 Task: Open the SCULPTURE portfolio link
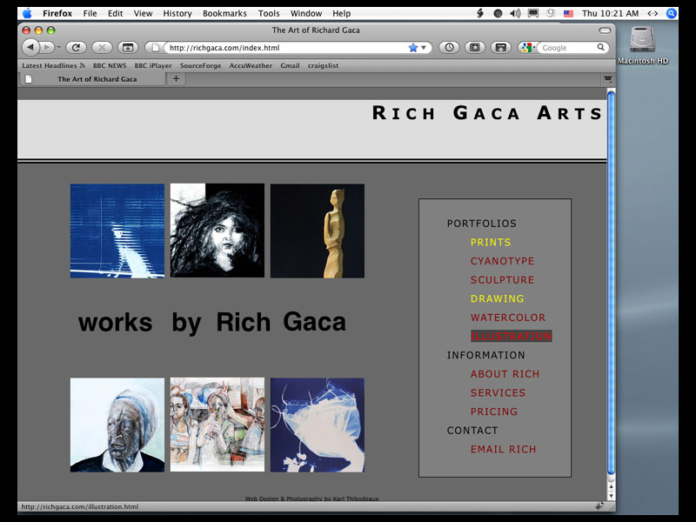(502, 279)
